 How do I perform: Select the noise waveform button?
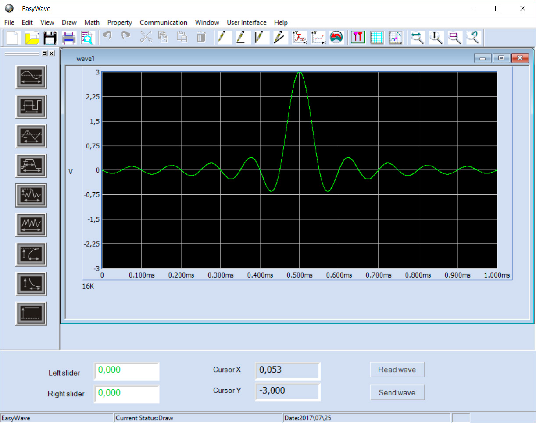pyautogui.click(x=31, y=195)
